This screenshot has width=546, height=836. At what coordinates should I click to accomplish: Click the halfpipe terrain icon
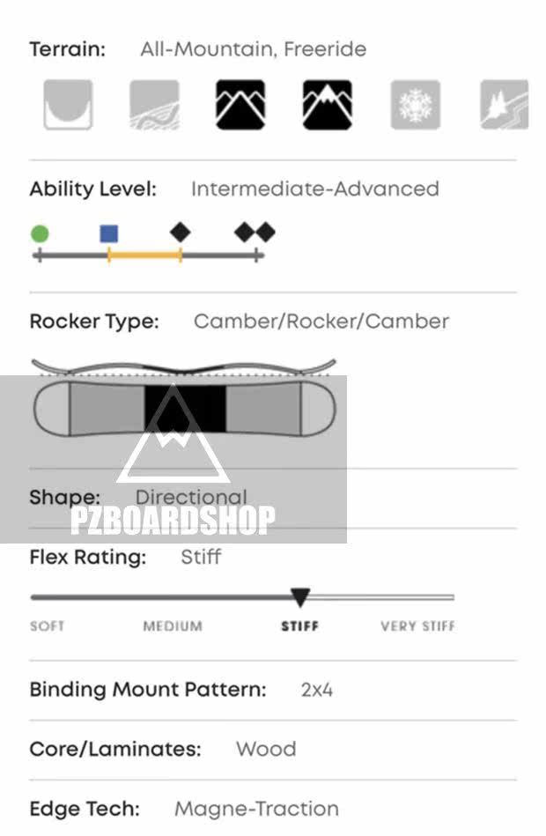coord(68,105)
